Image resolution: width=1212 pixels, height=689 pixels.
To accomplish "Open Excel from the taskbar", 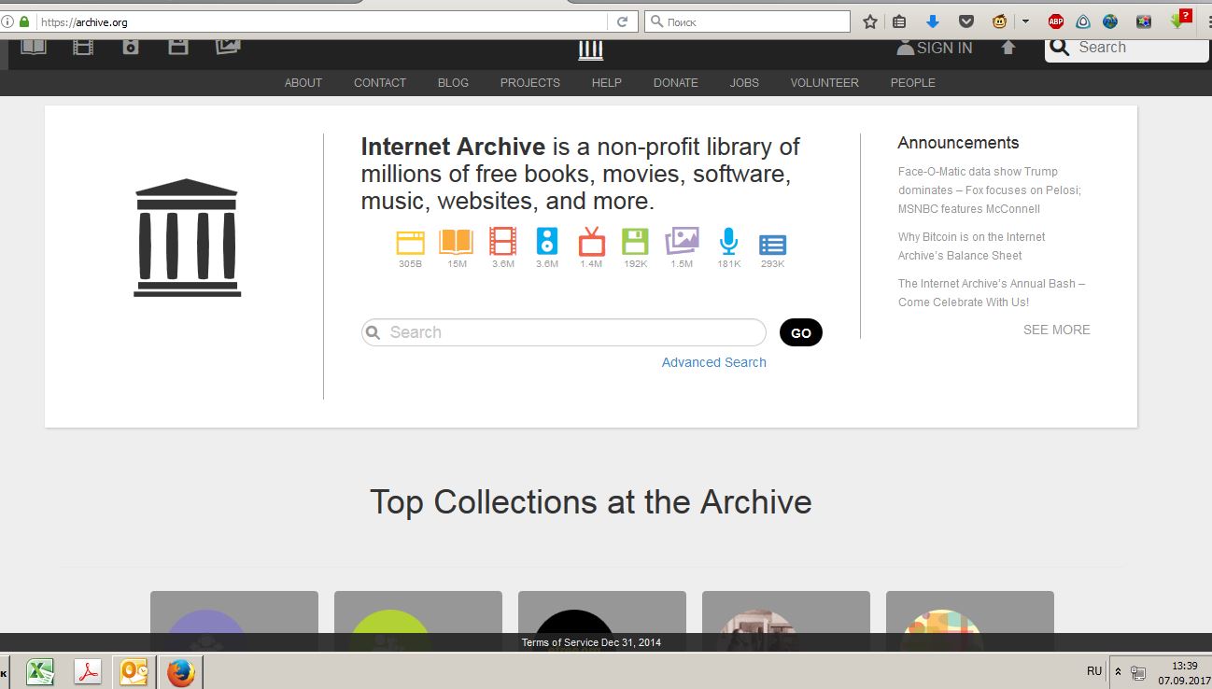I will coord(39,671).
